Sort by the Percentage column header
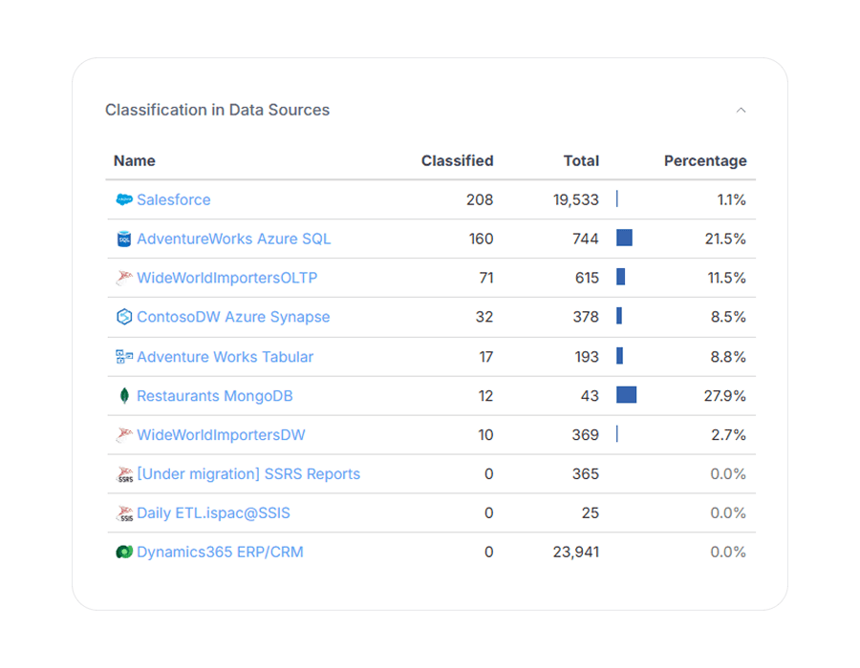860x668 pixels. [705, 160]
